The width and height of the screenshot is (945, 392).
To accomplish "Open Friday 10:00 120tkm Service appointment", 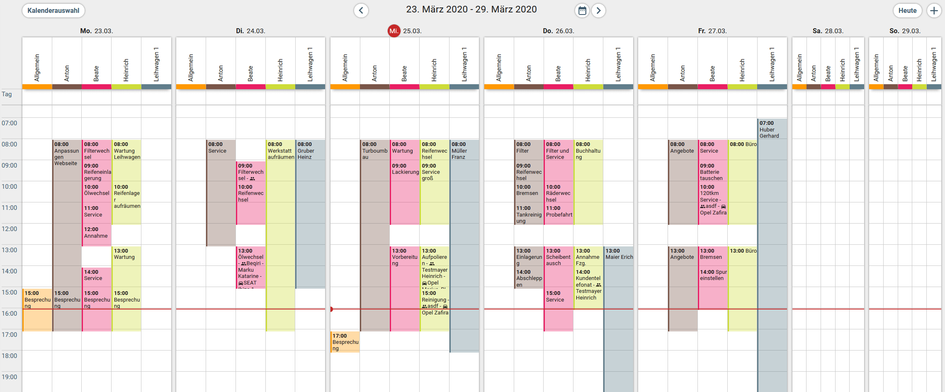I will click(x=713, y=203).
